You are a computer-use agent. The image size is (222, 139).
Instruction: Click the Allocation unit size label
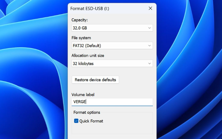(x=88, y=55)
